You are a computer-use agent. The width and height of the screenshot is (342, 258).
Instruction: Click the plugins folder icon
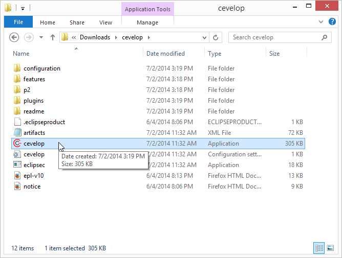17,100
